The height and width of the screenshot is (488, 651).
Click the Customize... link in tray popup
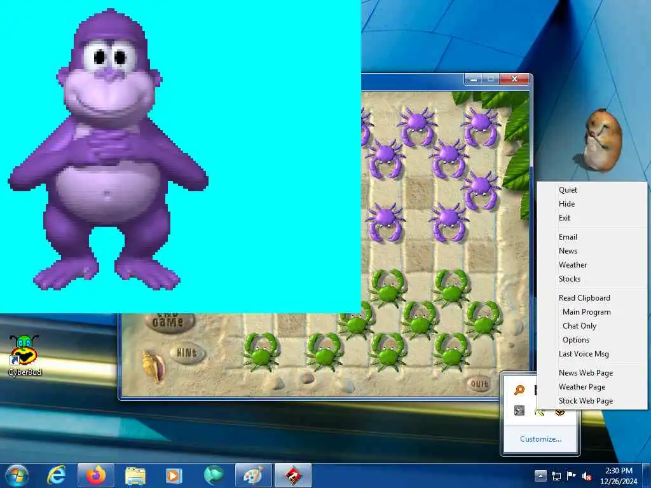coord(540,439)
